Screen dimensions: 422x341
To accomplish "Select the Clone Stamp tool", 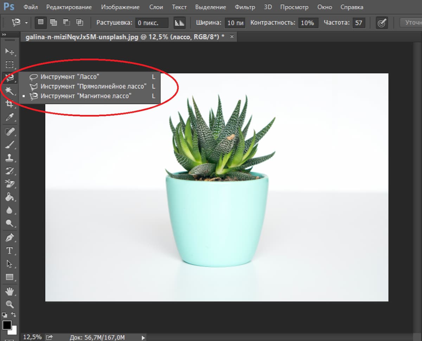I will pos(9,158).
